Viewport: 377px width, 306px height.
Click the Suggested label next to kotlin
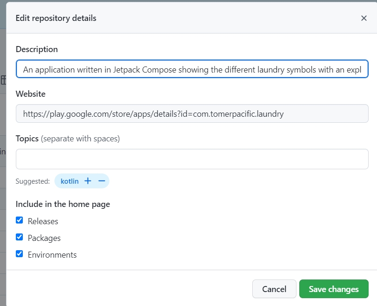click(33, 180)
